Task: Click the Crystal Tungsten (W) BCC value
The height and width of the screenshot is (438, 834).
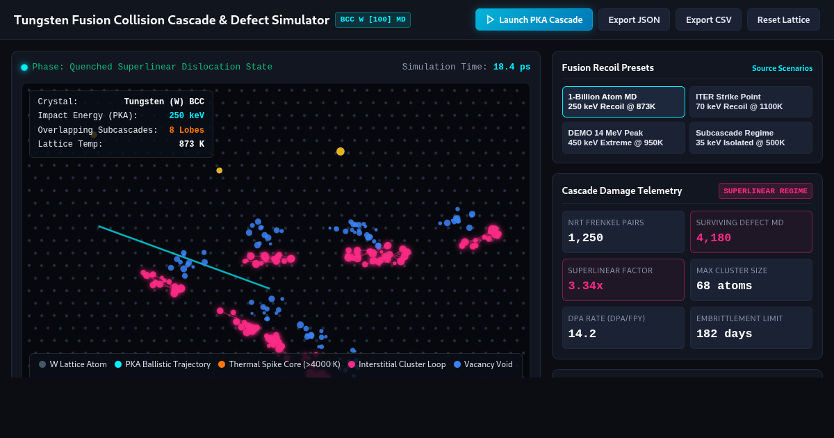Action: pyautogui.click(x=164, y=102)
